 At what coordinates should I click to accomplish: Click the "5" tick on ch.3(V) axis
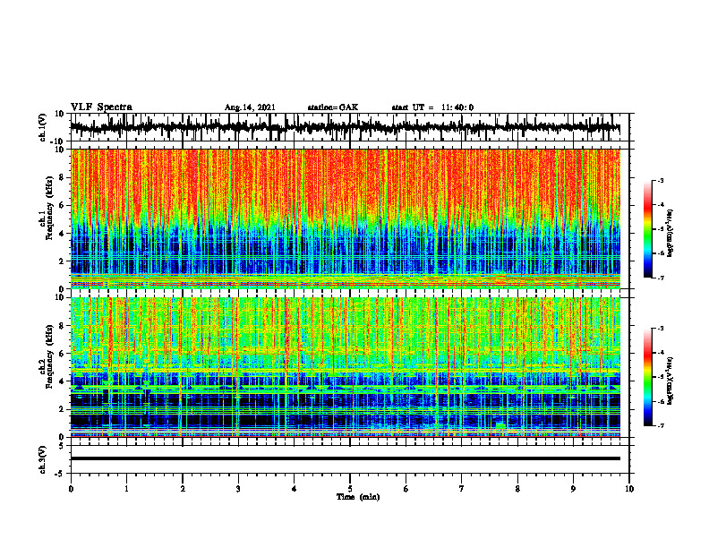pos(62,446)
